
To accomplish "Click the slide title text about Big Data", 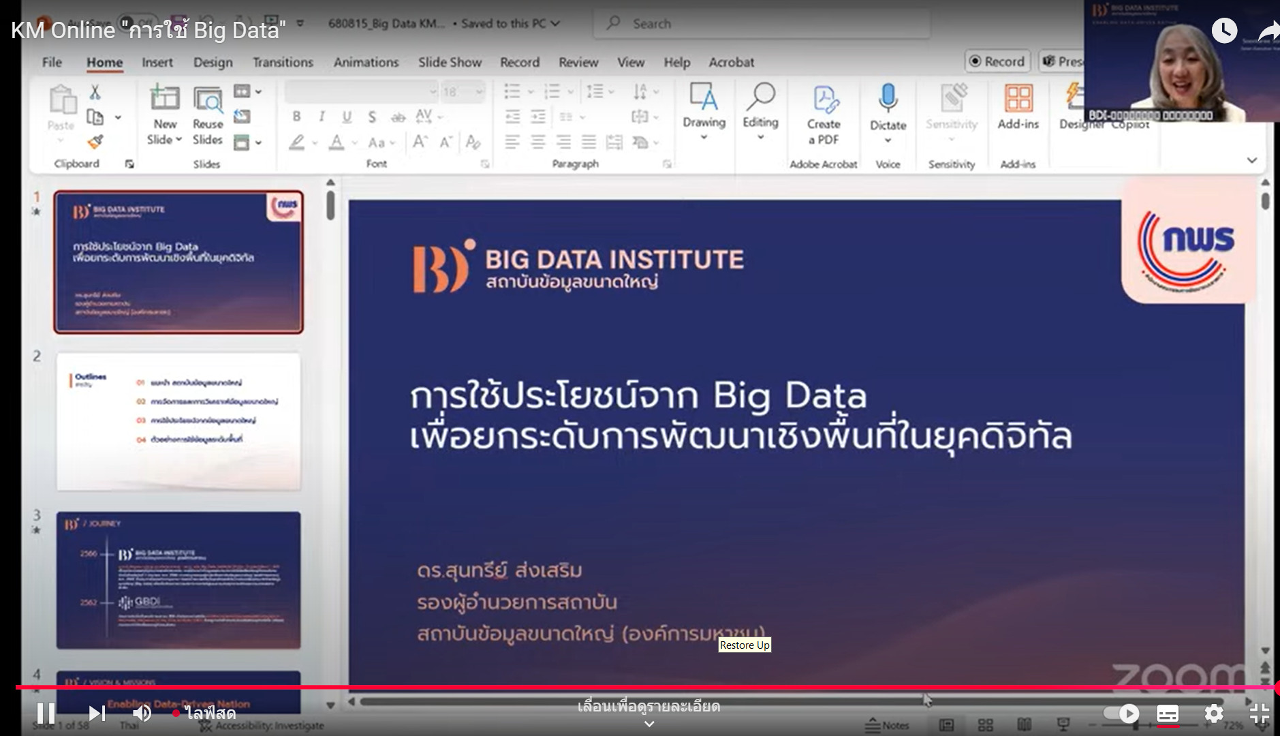I will click(740, 416).
